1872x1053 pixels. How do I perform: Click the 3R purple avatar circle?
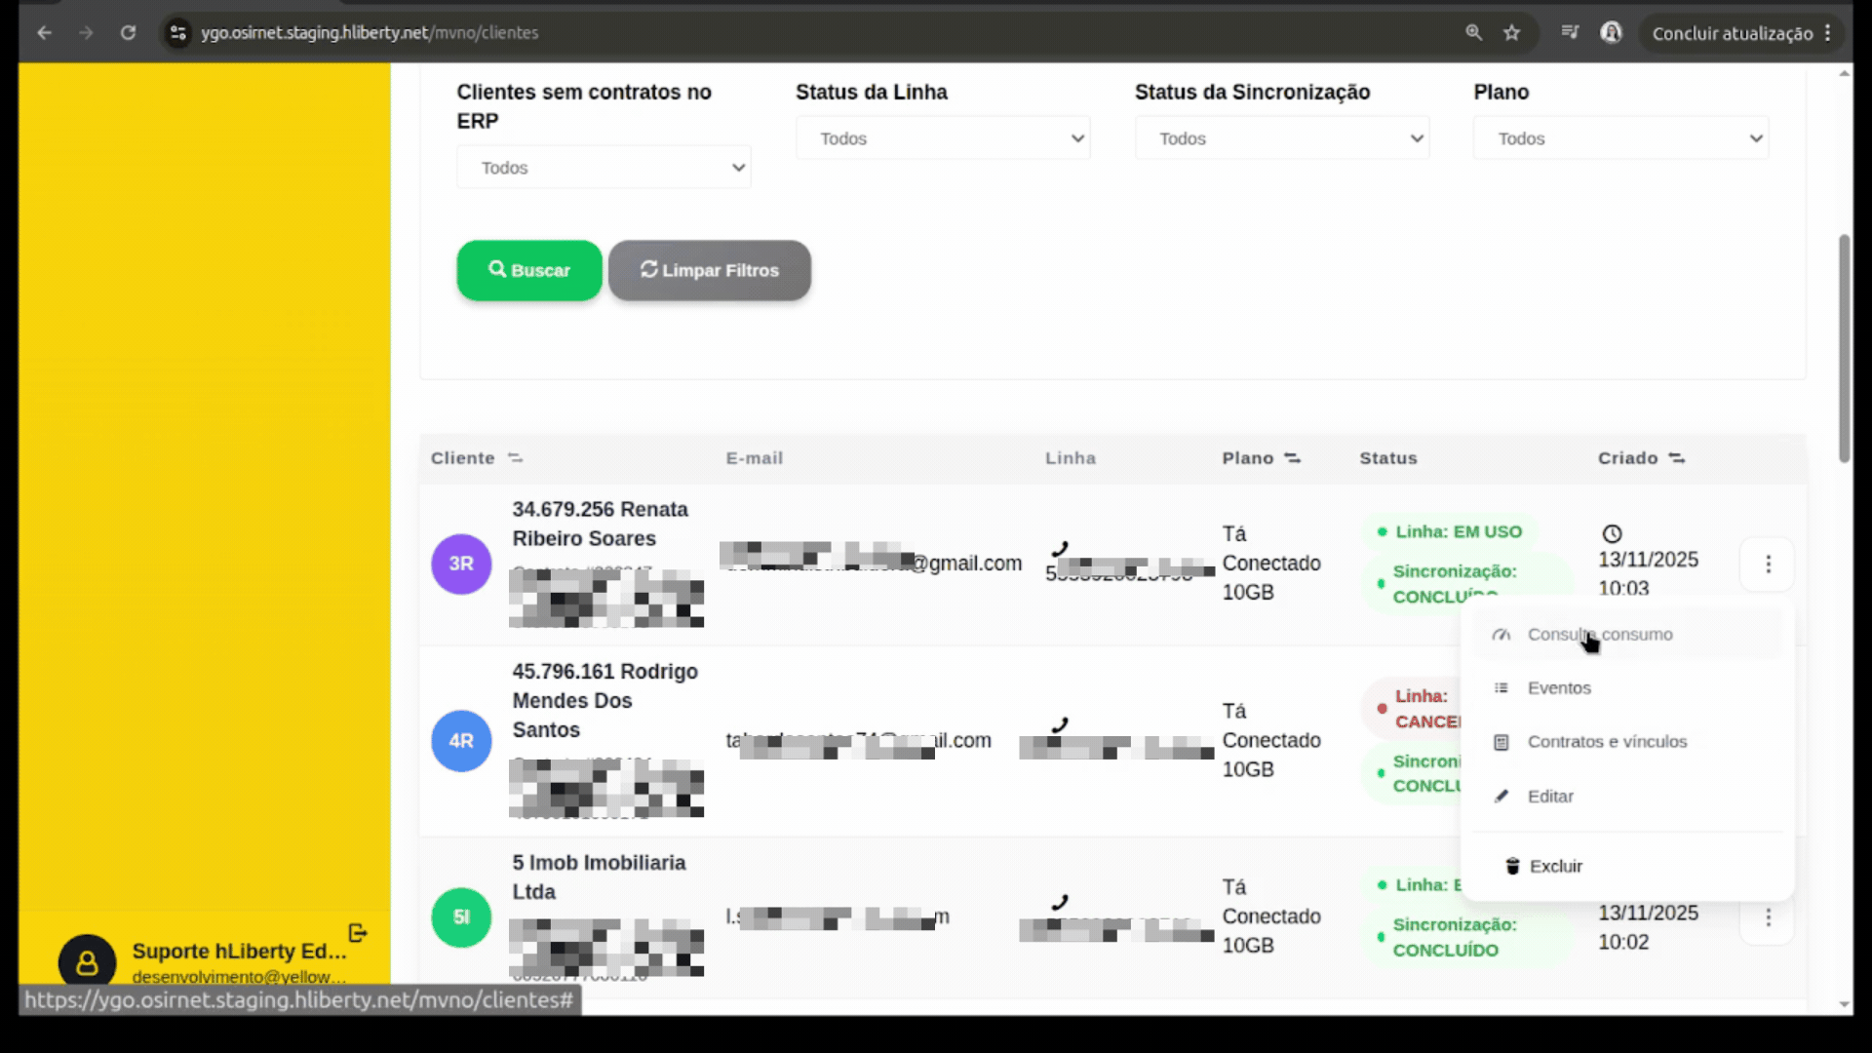pyautogui.click(x=461, y=564)
